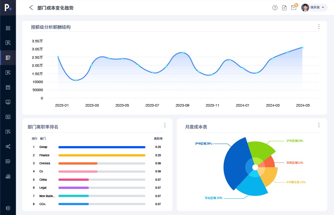Image resolution: width=334 pixels, height=215 pixels.
Task: Click the 2024-05 data point on line chart
Action: (x=302, y=48)
